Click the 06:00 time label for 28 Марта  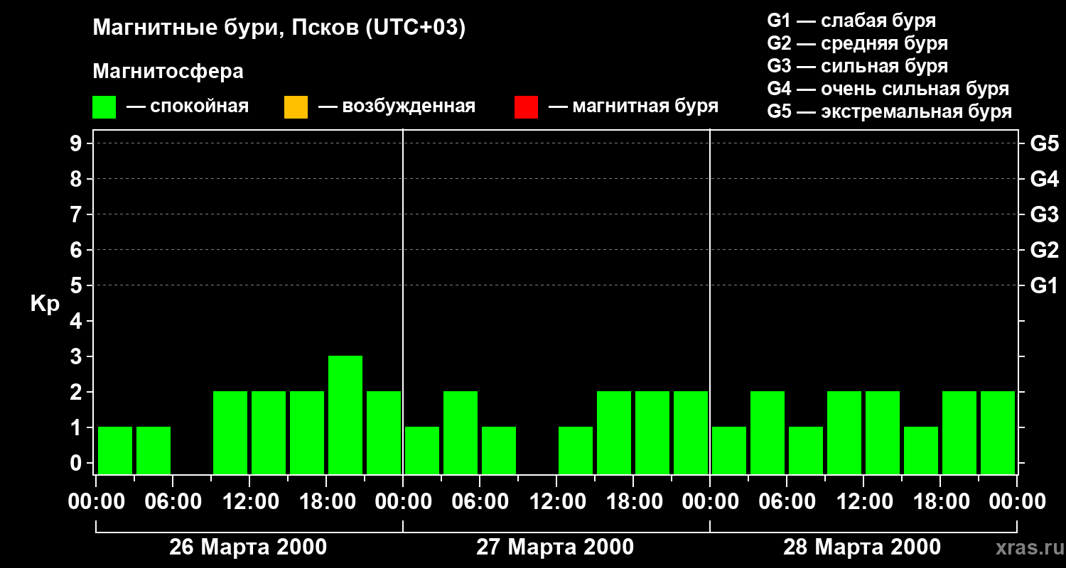coord(787,502)
